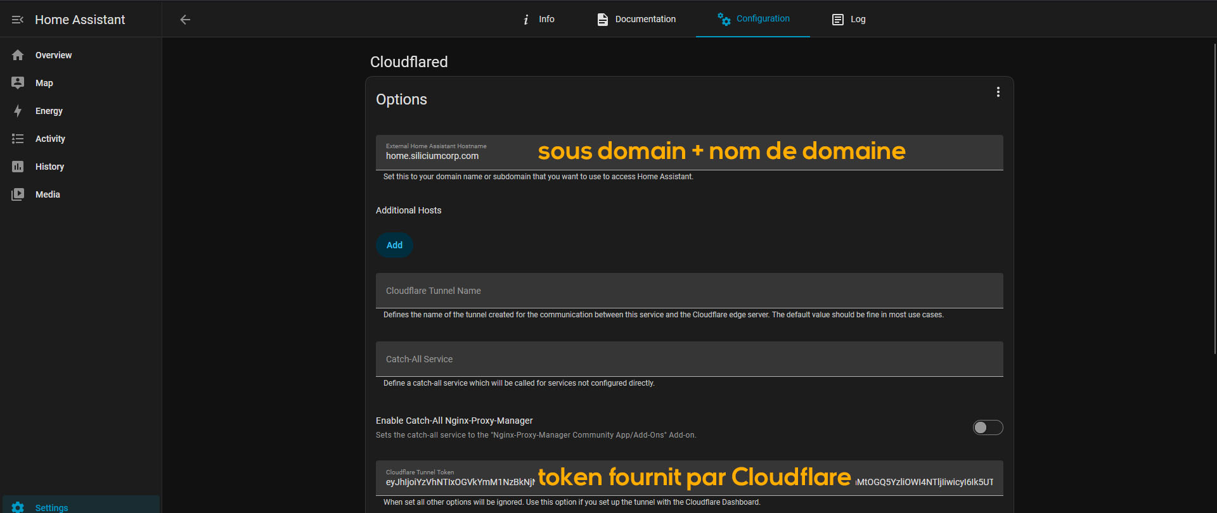Open Options three-dot overflow menu
Image resolution: width=1217 pixels, height=513 pixels.
(x=998, y=92)
